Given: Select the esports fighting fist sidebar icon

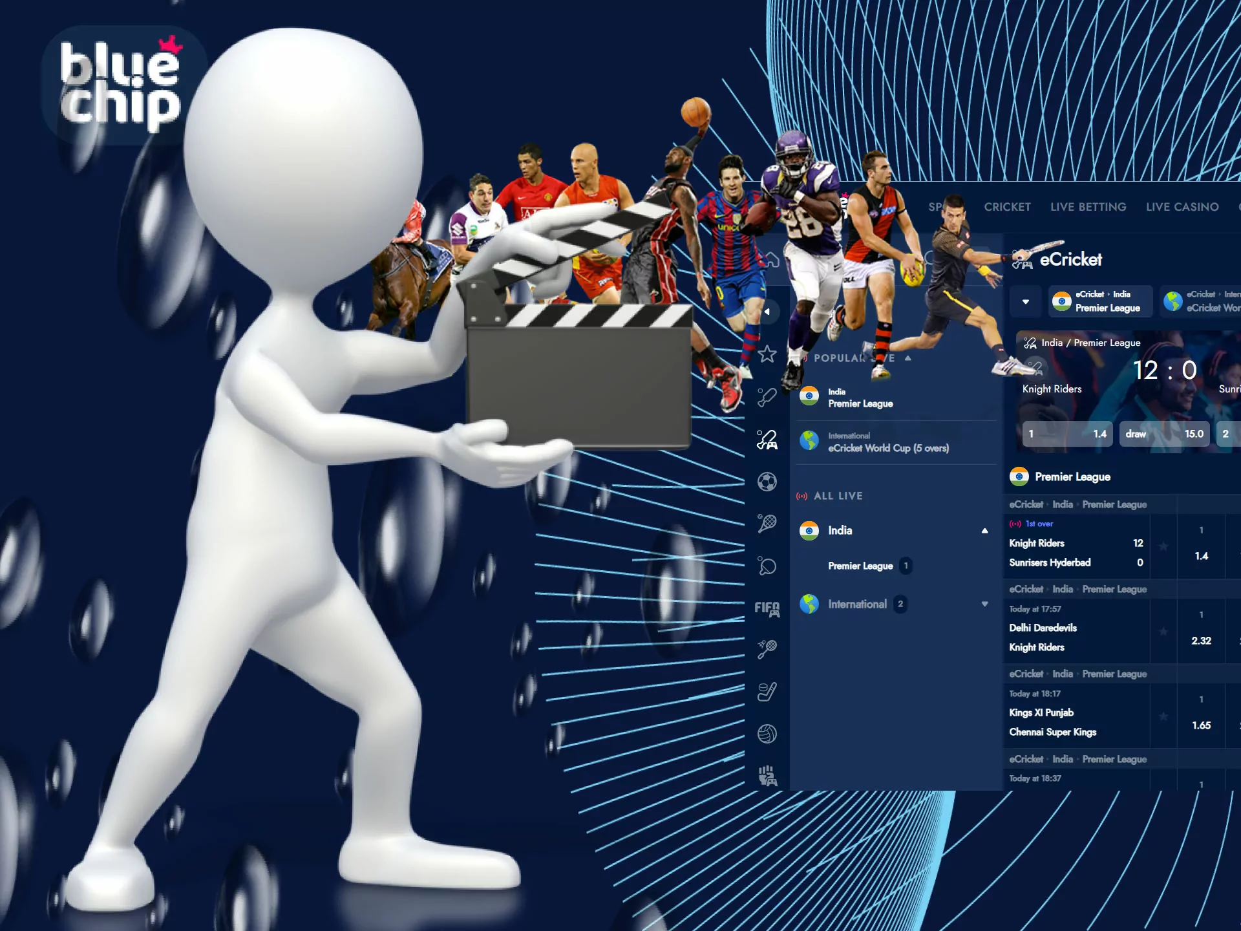Looking at the screenshot, I should (767, 776).
